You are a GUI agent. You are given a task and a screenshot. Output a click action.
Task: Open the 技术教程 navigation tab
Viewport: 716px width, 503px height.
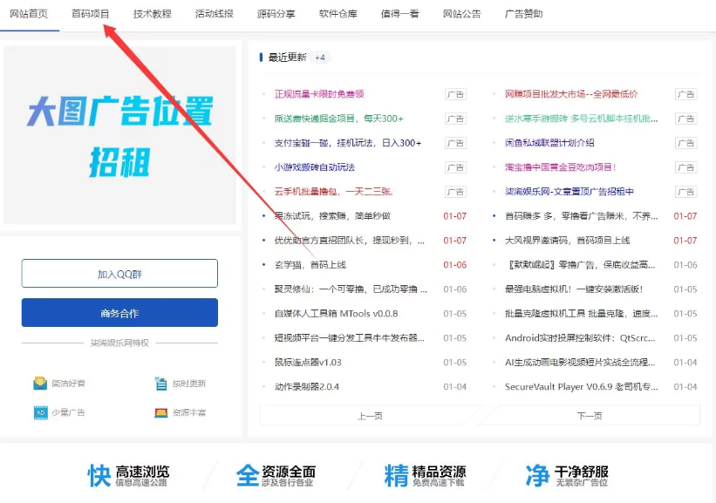[x=153, y=13]
